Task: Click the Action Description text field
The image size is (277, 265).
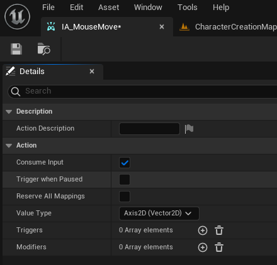Action: 149,129
